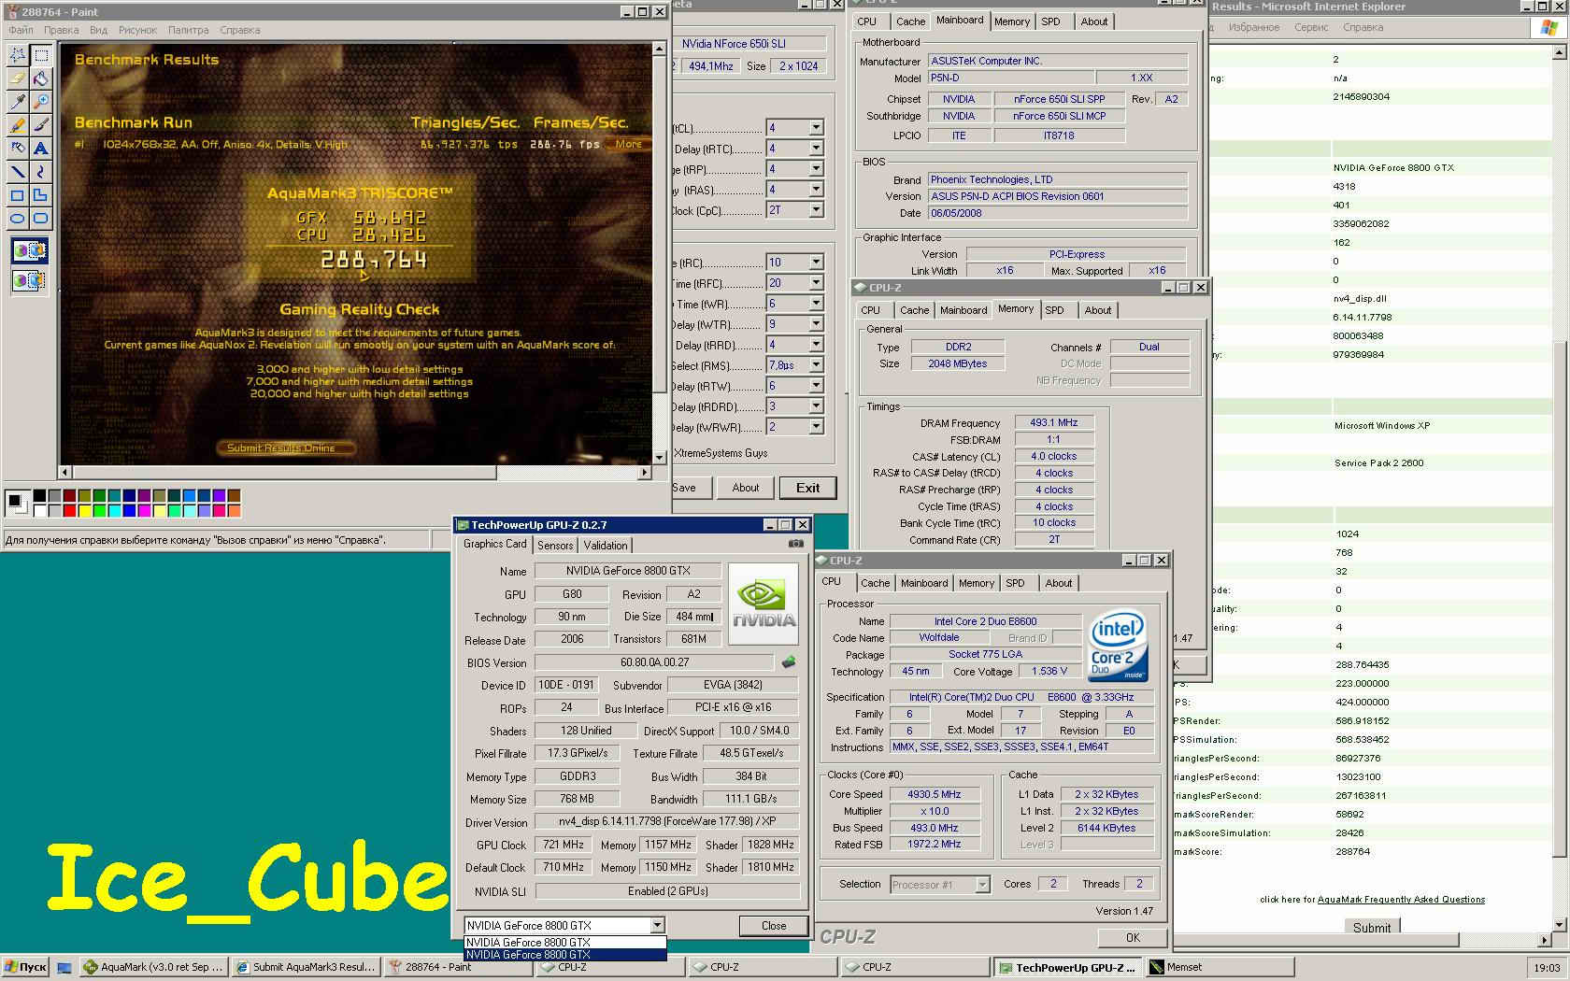1570x981 pixels.
Task: Open the Start menu (Пуск)
Action: (25, 967)
